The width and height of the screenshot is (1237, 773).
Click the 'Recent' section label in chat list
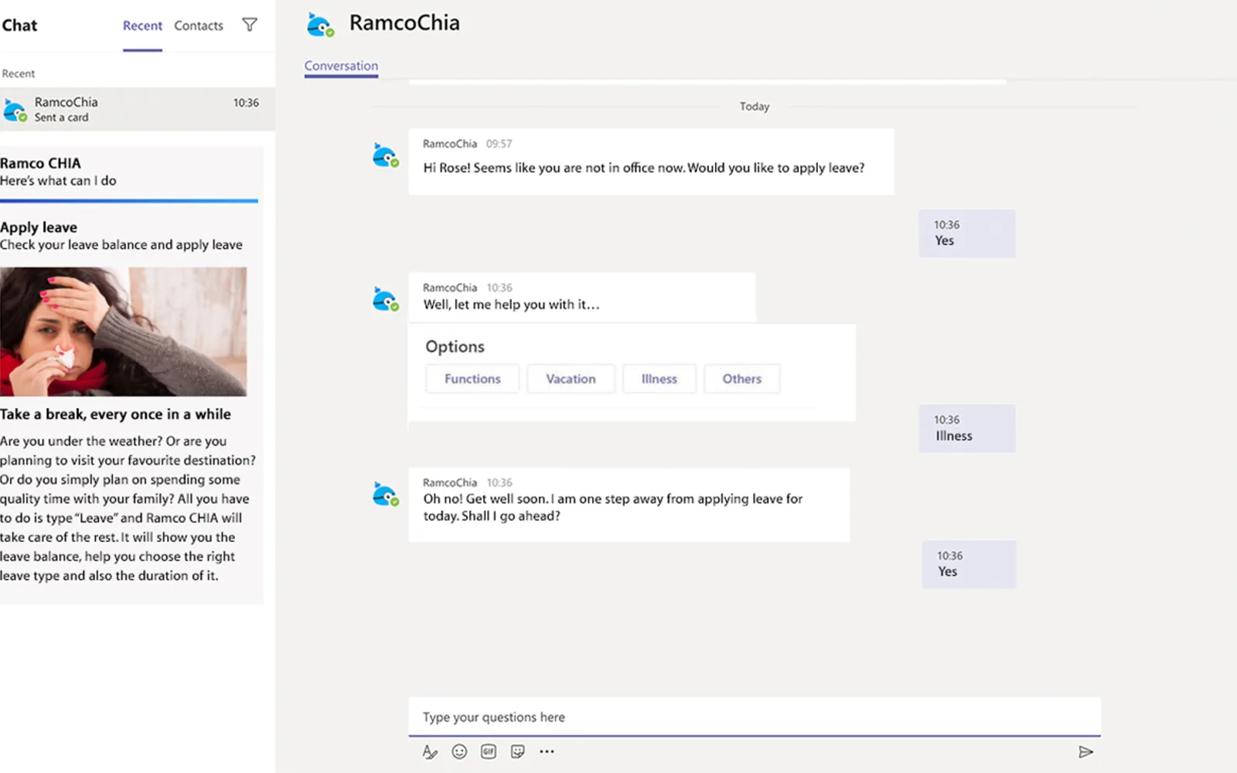click(18, 73)
